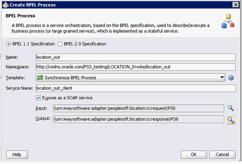The height and width of the screenshot is (164, 242).
Task: Click the Output schema field
Action: 138,119
